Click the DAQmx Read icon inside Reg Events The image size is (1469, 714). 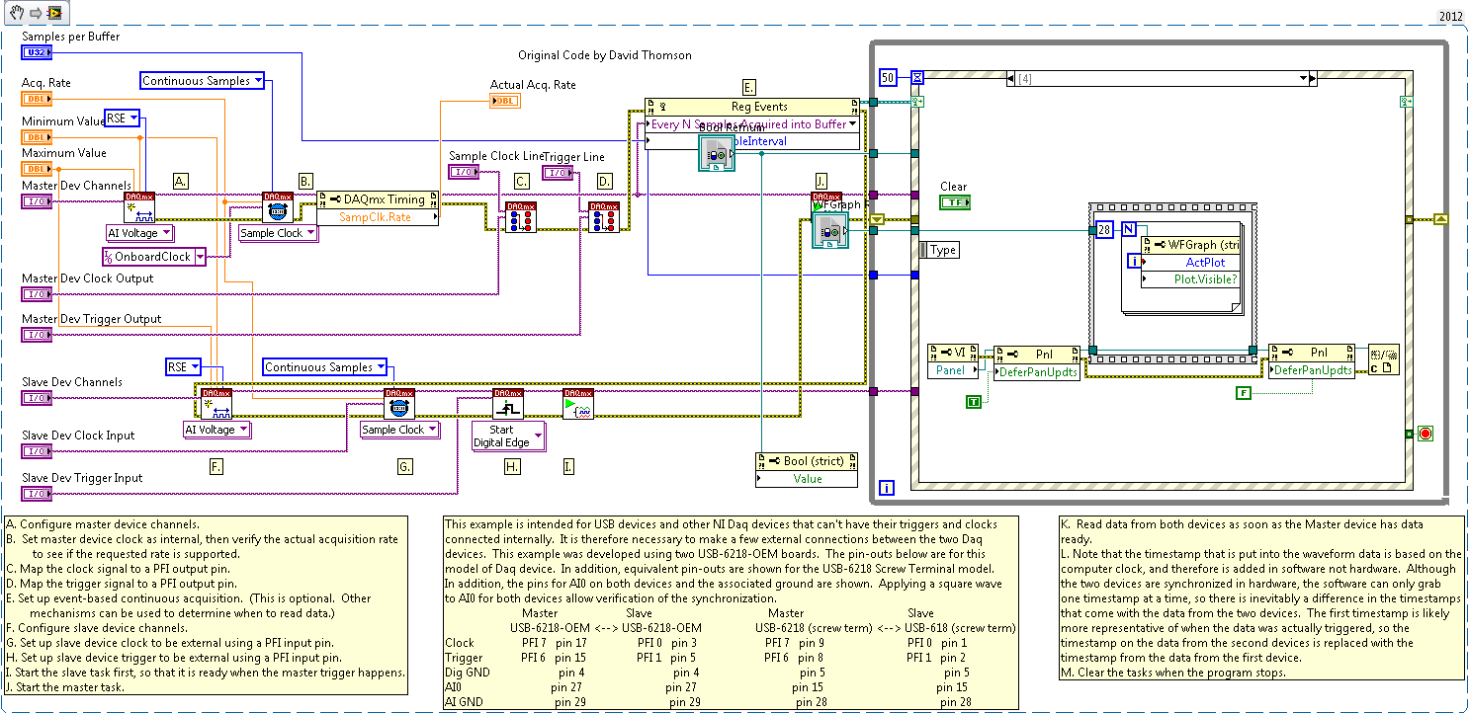pyautogui.click(x=716, y=154)
